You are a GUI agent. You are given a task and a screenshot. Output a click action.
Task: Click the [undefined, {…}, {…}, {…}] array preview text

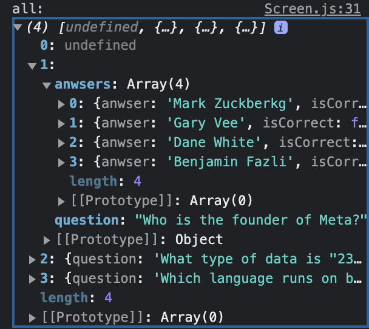tap(162, 27)
